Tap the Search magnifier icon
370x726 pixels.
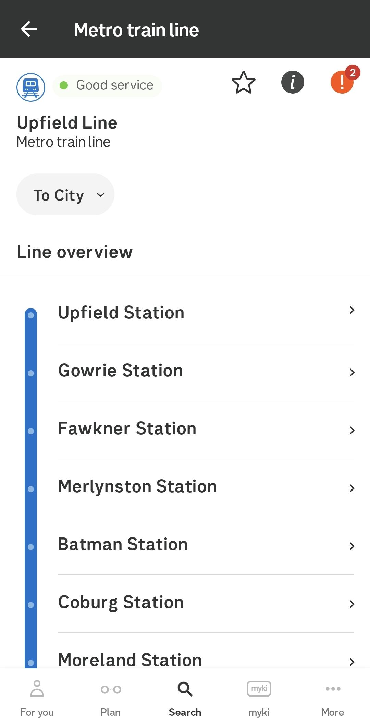185,689
